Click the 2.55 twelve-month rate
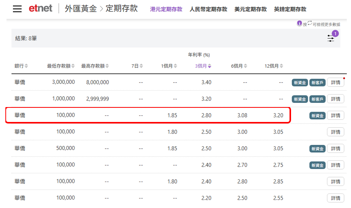 click(x=278, y=198)
